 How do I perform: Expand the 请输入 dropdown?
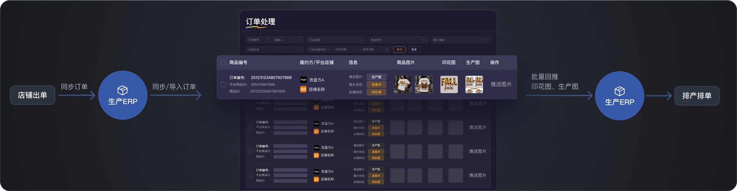(288, 40)
